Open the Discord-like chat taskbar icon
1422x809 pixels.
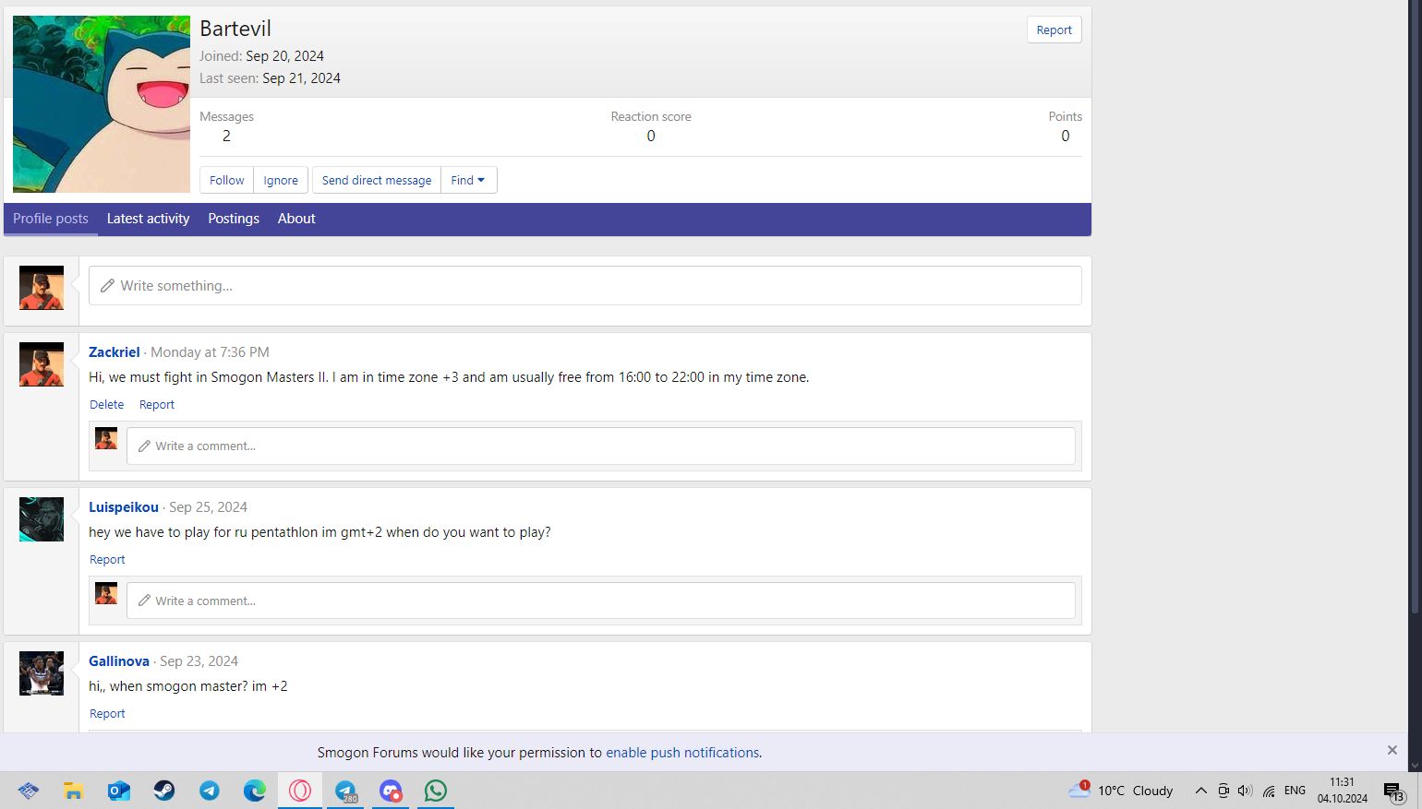[391, 791]
